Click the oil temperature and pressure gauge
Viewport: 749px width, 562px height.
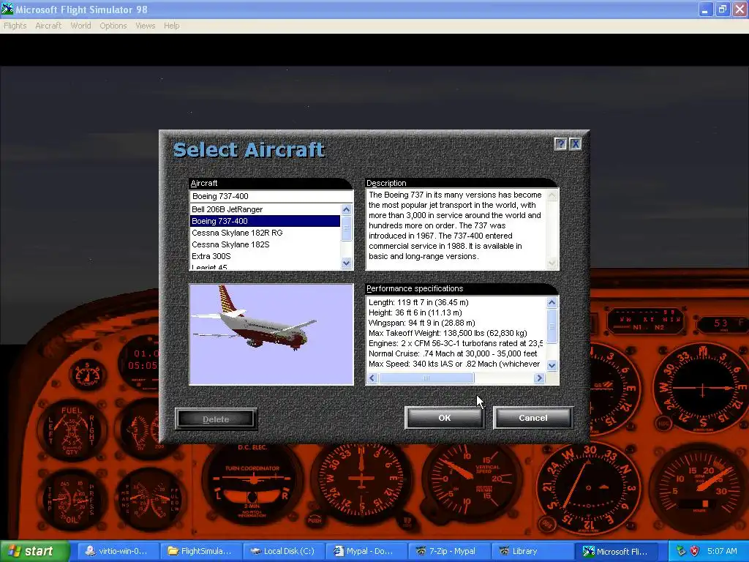coord(72,501)
